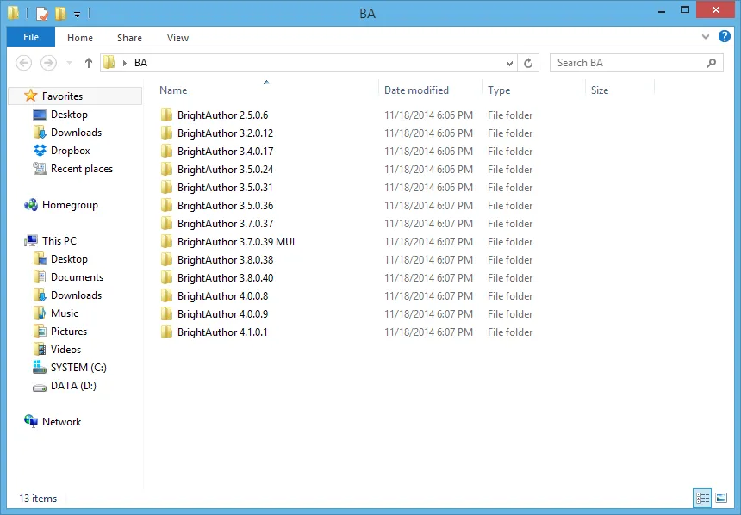Open the Videos folder icon in the sidebar
Viewport: 741px width, 515px height.
pos(40,349)
